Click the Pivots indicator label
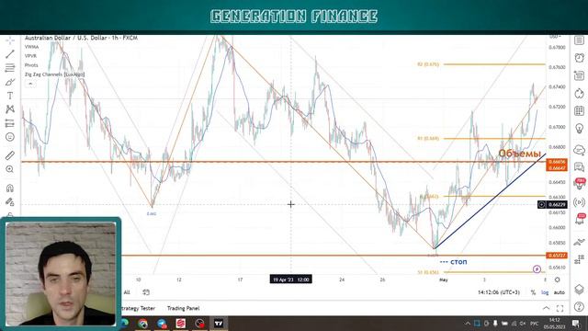Screen dimensions: 588x331 click(x=31, y=65)
